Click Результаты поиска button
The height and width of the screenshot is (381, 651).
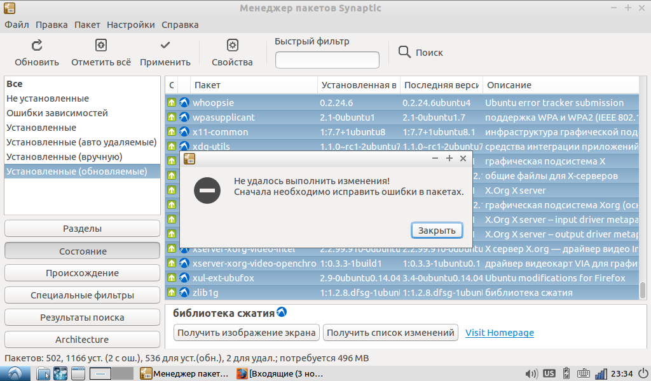click(82, 317)
